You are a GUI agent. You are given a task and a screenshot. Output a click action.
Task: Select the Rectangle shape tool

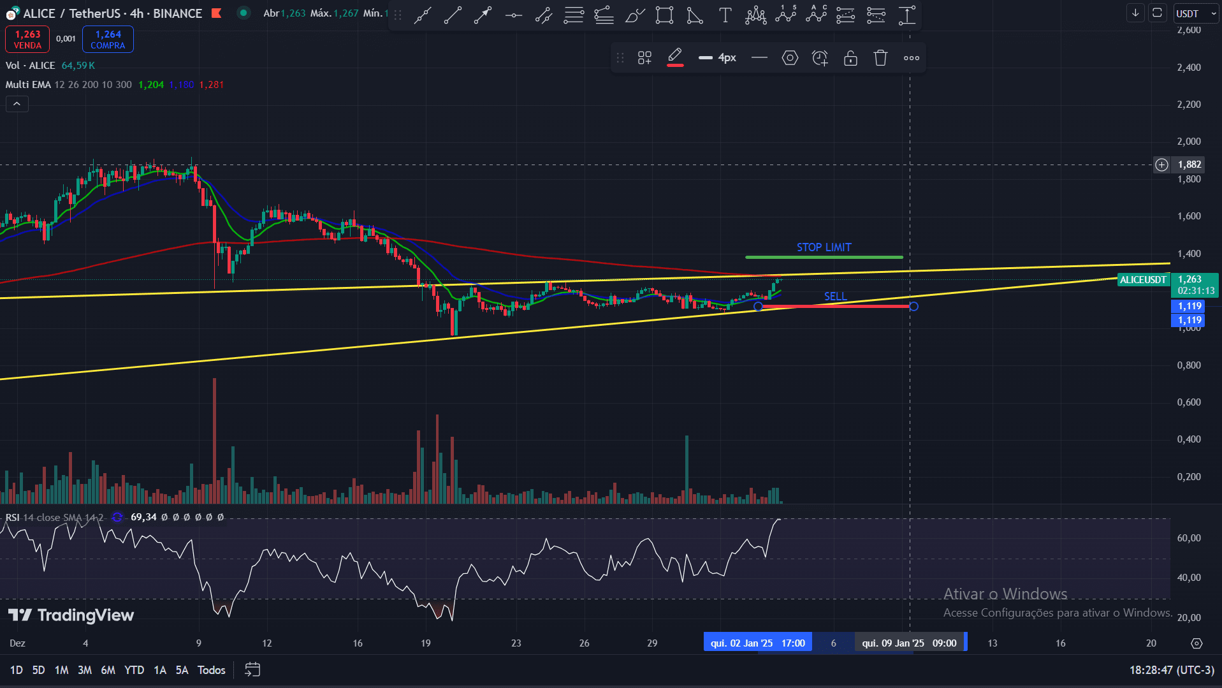(664, 15)
